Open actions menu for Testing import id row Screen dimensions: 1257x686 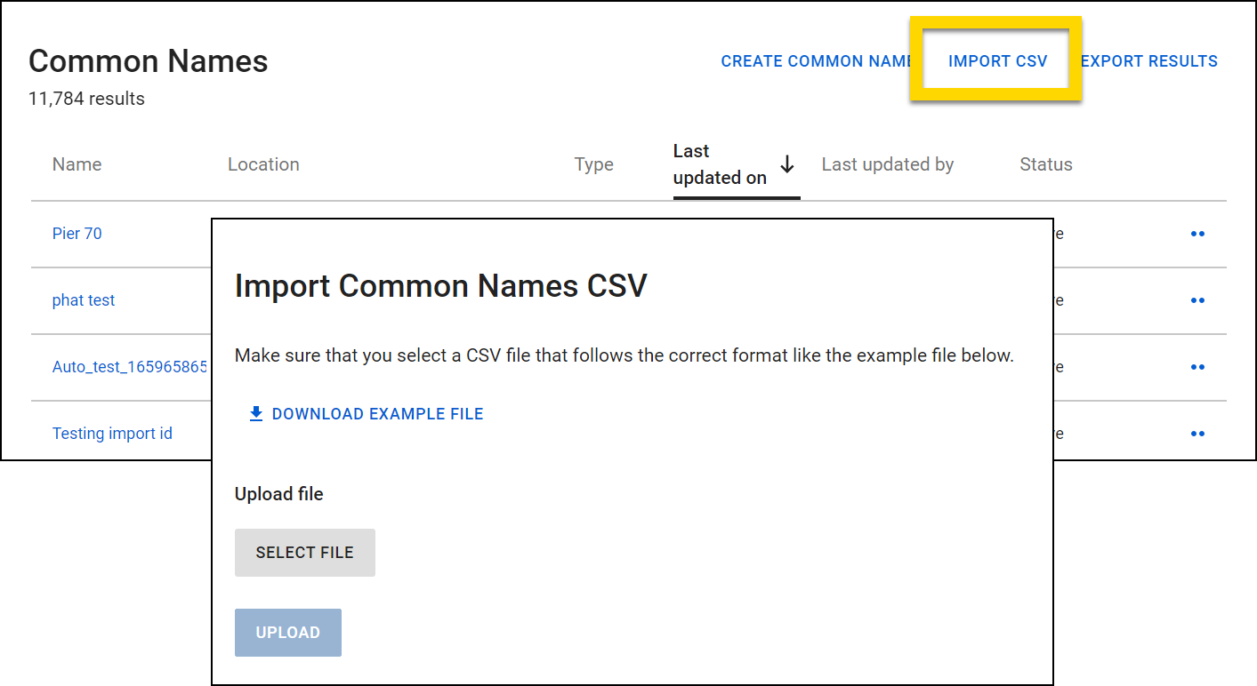(x=1197, y=433)
